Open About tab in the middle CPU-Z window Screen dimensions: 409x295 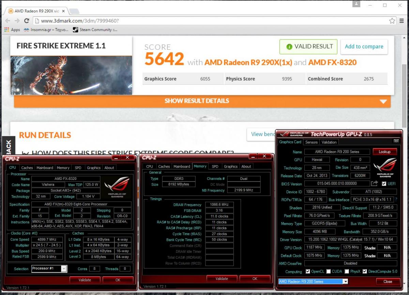(x=246, y=167)
